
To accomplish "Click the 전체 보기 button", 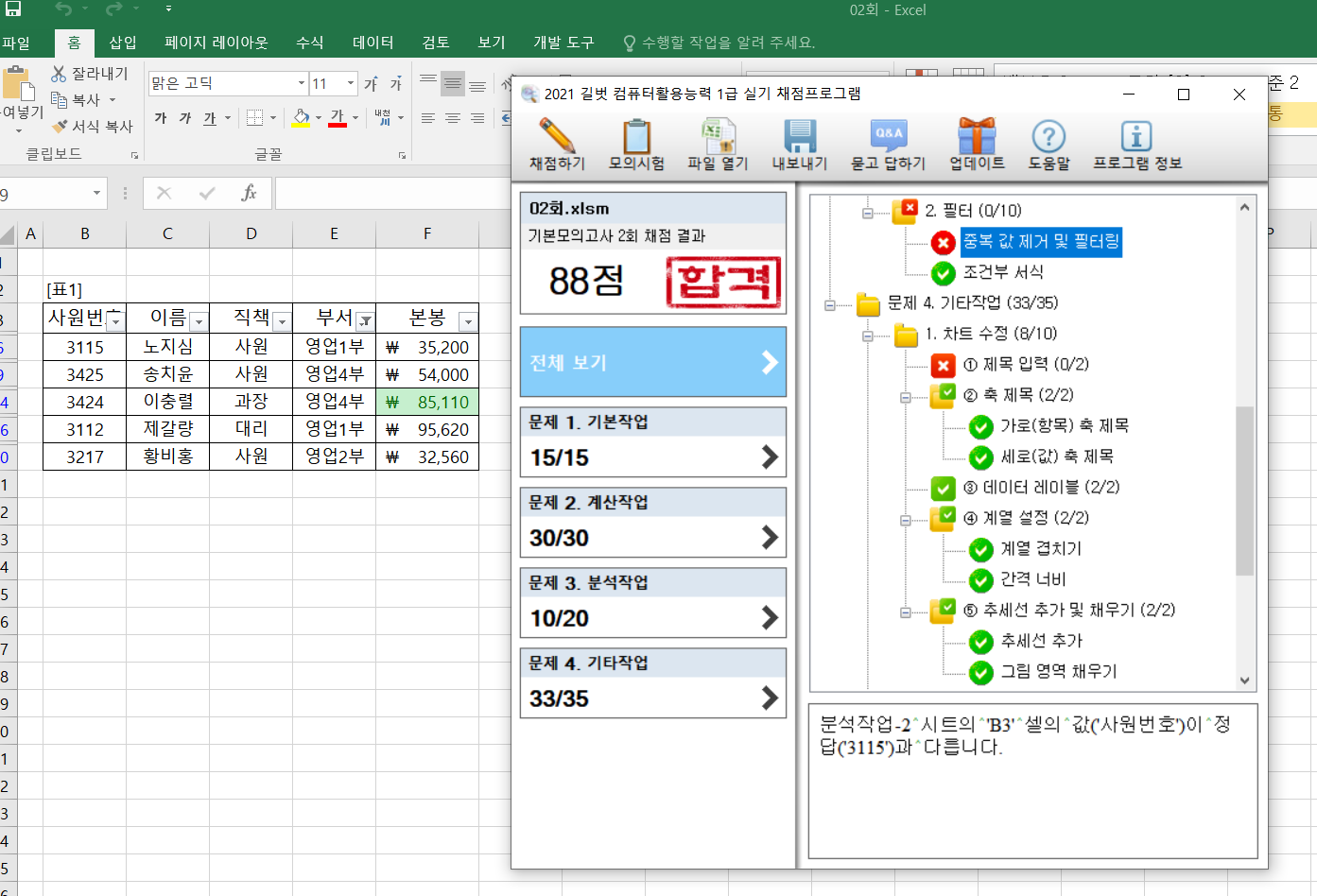I will pos(652,362).
